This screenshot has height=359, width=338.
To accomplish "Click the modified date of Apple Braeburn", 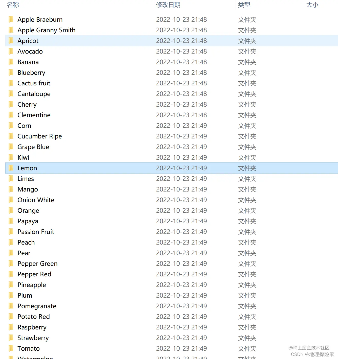I will tap(181, 19).
